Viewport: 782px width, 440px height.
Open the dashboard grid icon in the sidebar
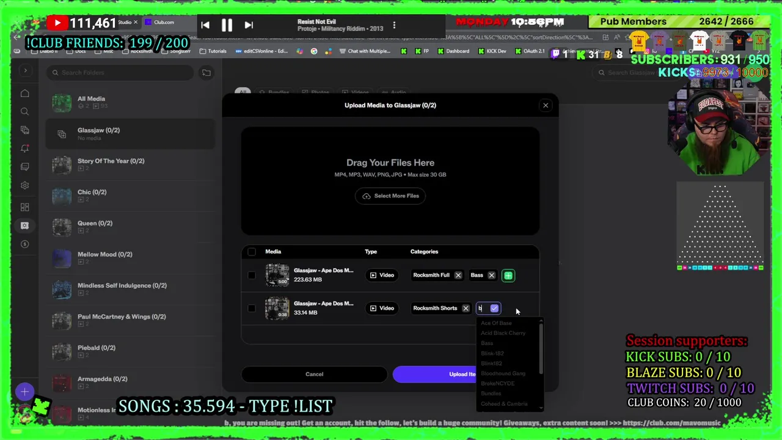coord(24,207)
